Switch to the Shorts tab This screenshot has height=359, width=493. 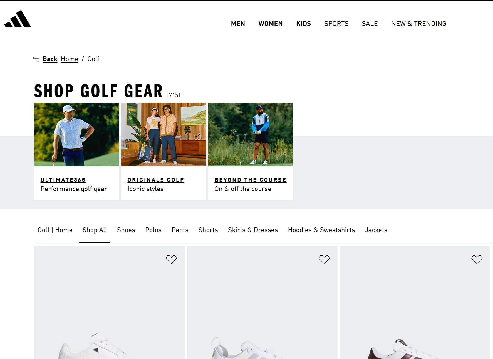point(208,230)
